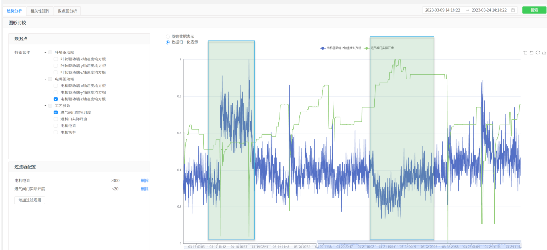The image size is (547, 250).
Task: Select 原始数据表示 radio button
Action: coord(168,36)
